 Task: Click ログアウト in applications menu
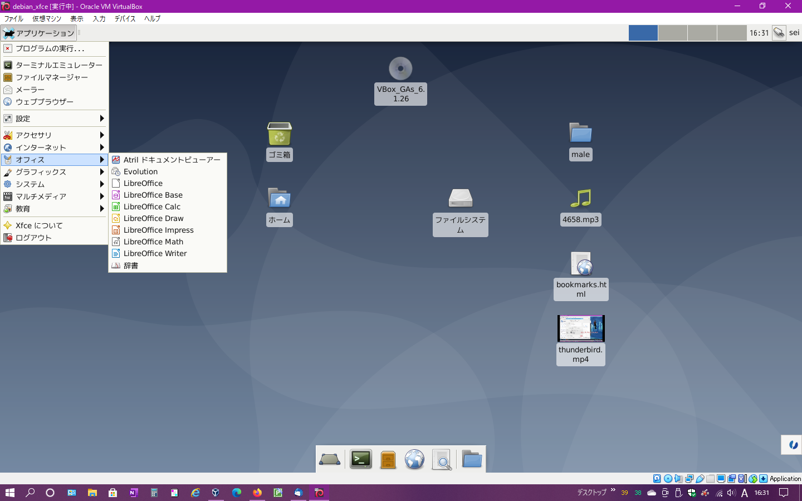click(x=54, y=238)
